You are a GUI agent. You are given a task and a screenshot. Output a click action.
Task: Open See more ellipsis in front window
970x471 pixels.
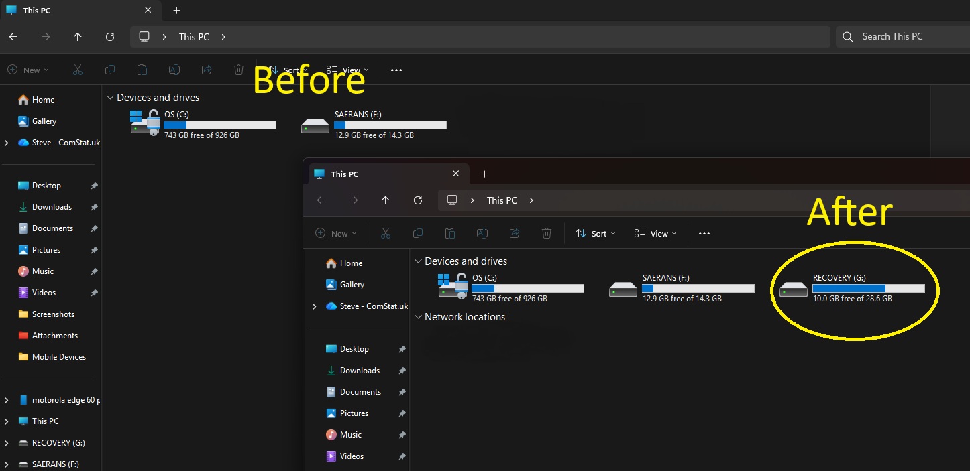704,233
